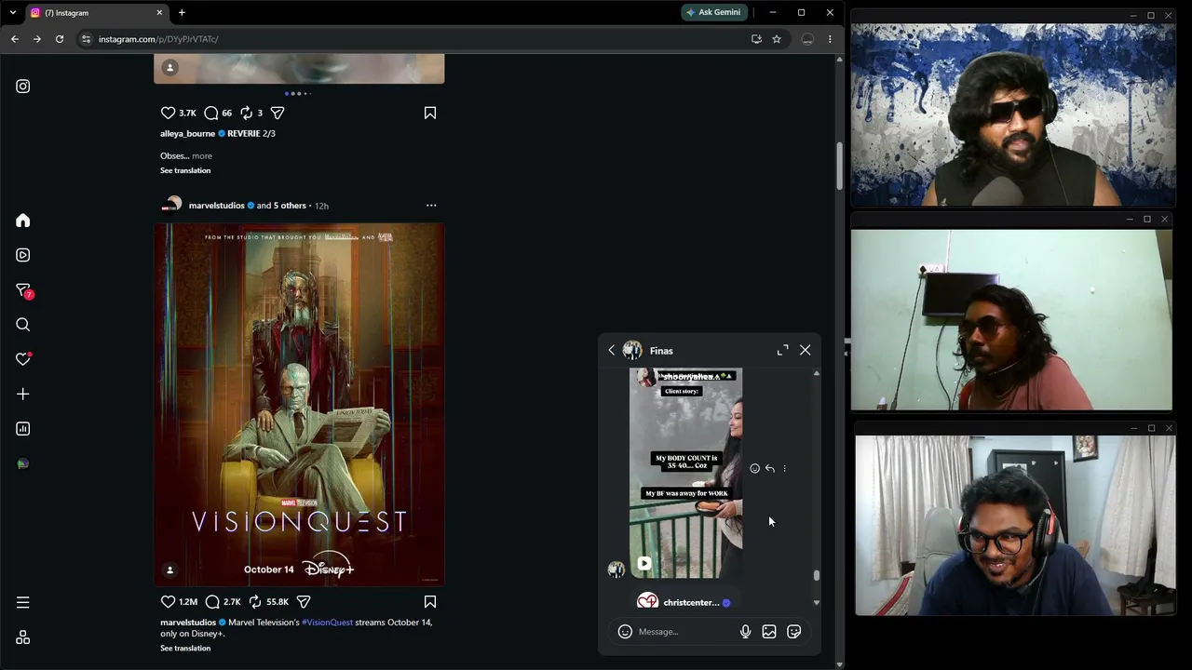Record a voice clip with the microphone icon

[745, 632]
